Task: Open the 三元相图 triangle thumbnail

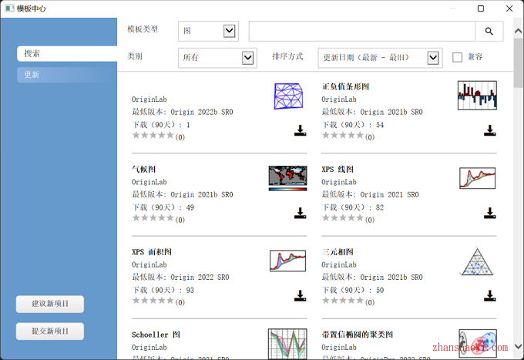Action: (x=477, y=261)
